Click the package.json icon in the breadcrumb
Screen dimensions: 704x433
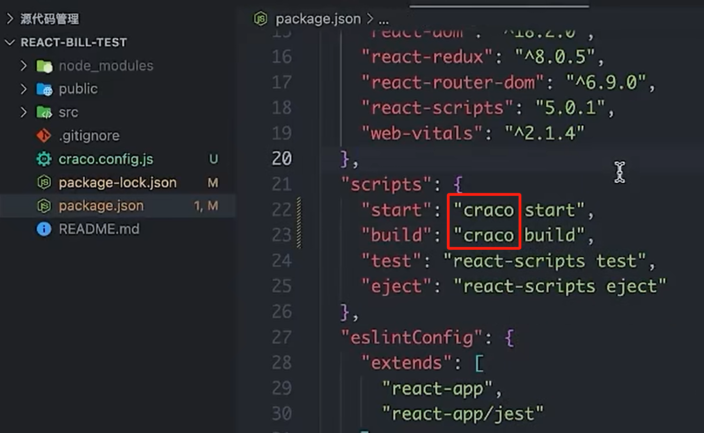tap(260, 19)
